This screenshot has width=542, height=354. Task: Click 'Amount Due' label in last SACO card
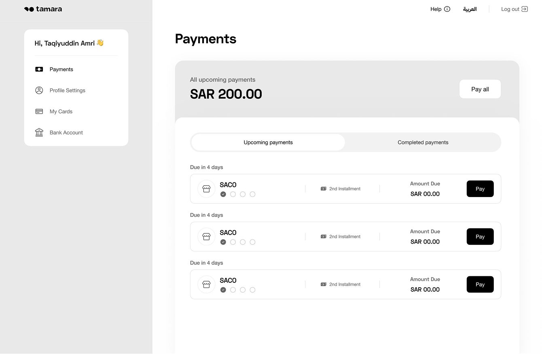coord(425,279)
